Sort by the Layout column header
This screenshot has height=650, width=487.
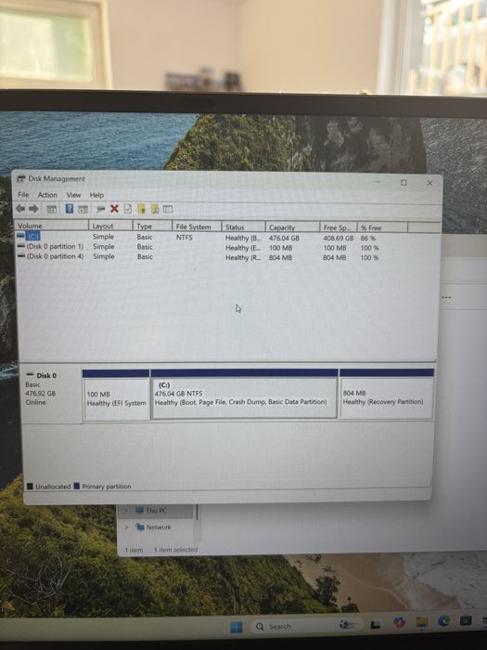pyautogui.click(x=110, y=226)
